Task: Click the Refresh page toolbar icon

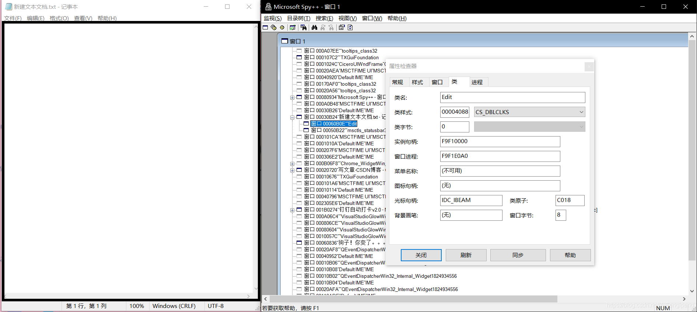Action: click(350, 28)
